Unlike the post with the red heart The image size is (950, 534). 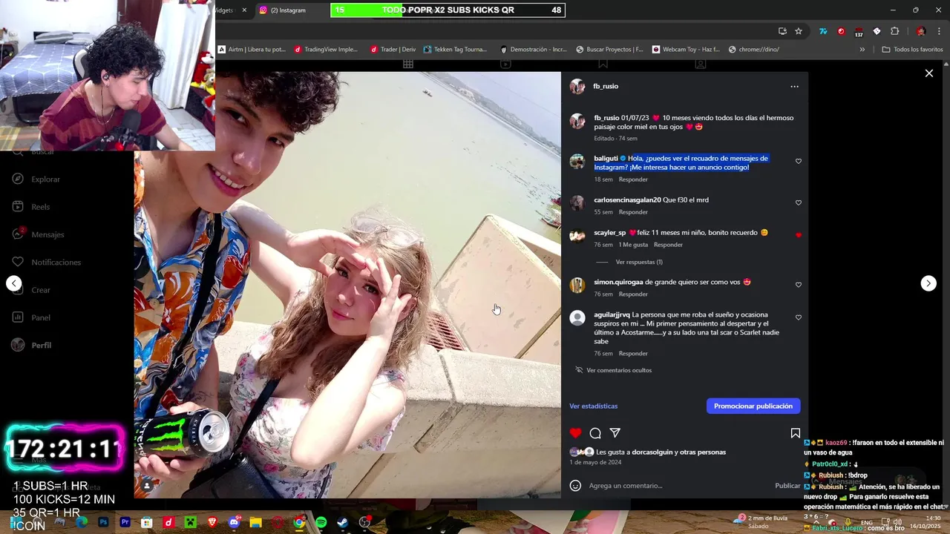pyautogui.click(x=575, y=433)
